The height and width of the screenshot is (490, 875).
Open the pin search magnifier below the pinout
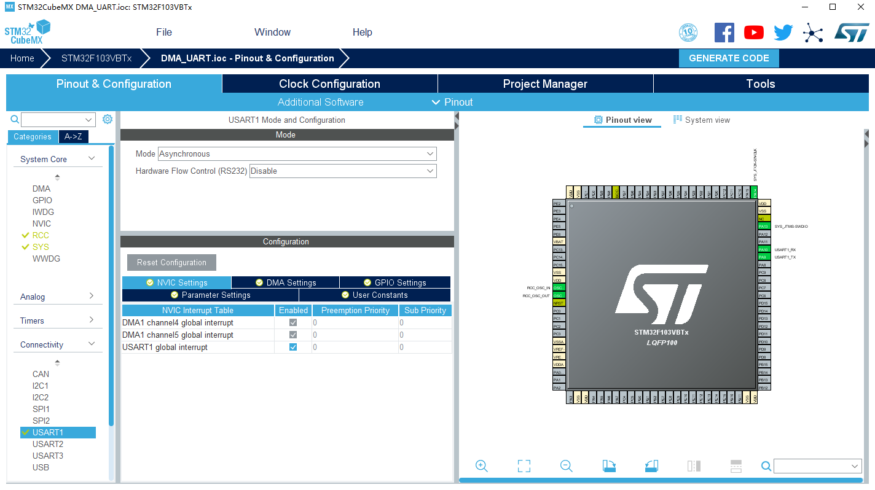click(x=766, y=465)
